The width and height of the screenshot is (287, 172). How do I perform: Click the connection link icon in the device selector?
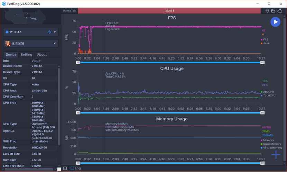tap(49, 32)
